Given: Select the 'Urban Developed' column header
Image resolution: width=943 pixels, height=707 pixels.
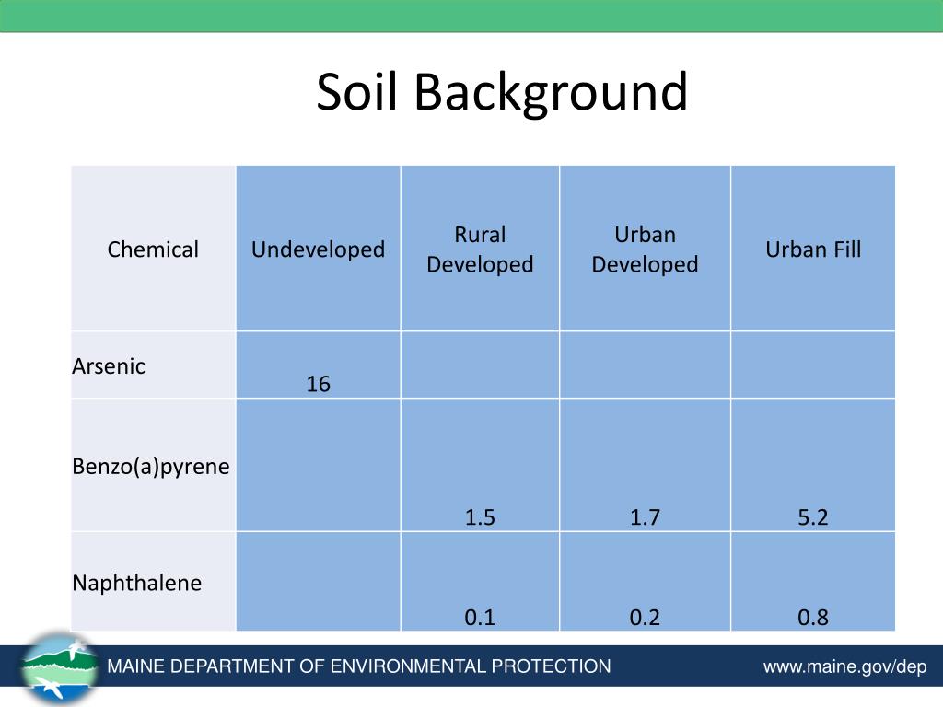Looking at the screenshot, I should pos(645,249).
